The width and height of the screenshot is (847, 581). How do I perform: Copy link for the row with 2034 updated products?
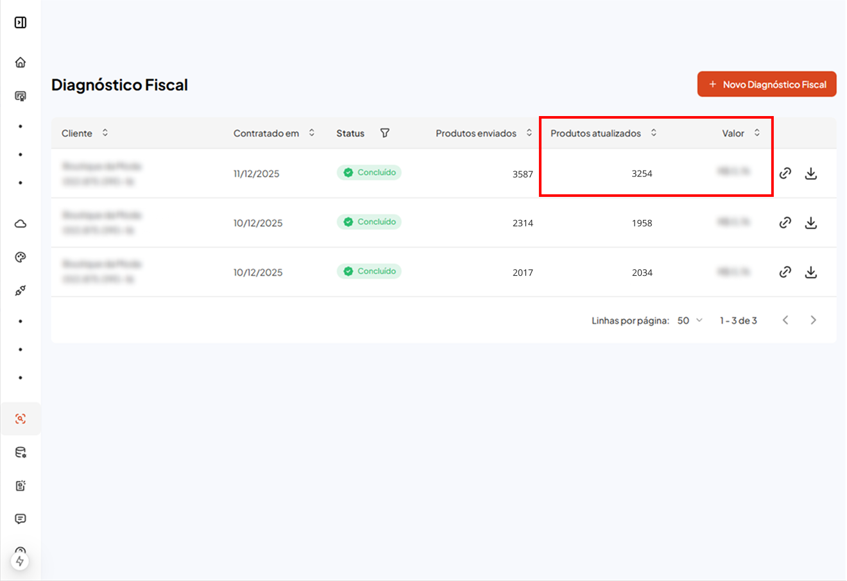coord(785,272)
